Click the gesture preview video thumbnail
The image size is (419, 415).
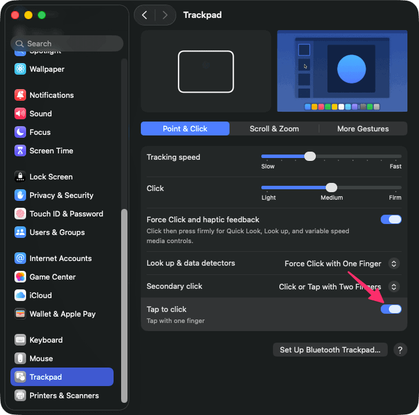342,71
